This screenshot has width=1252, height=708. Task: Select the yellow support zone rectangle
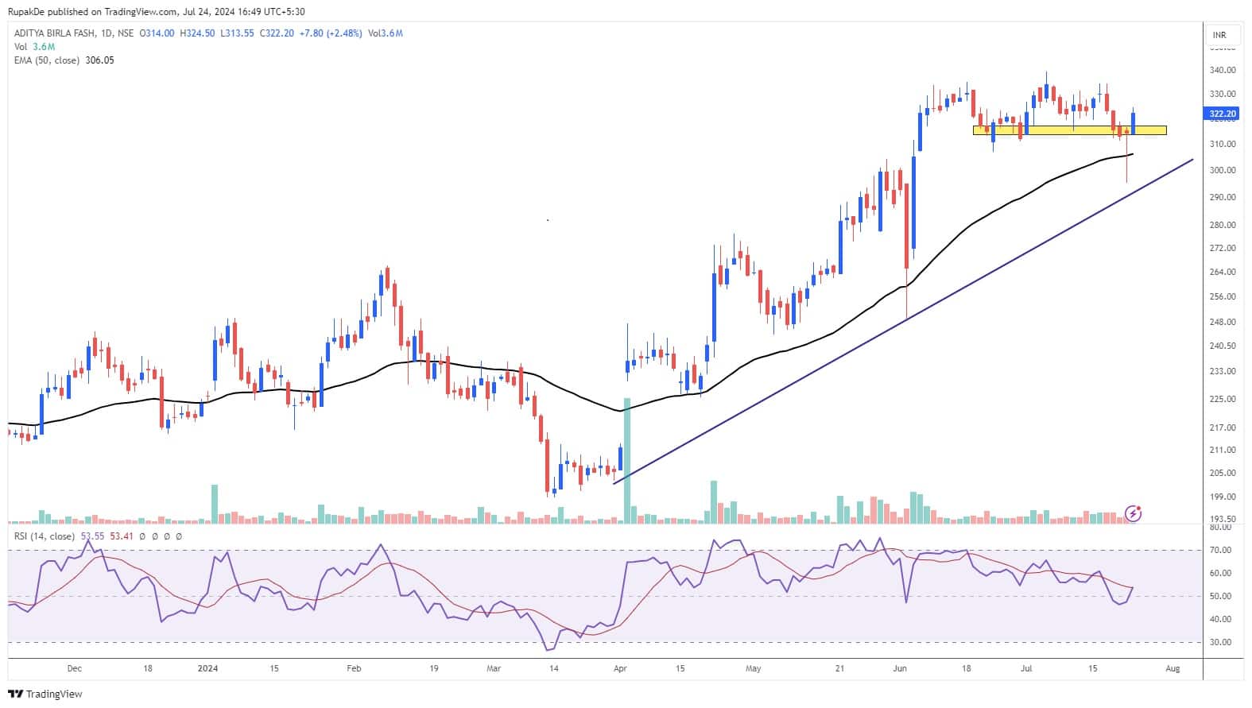1069,130
